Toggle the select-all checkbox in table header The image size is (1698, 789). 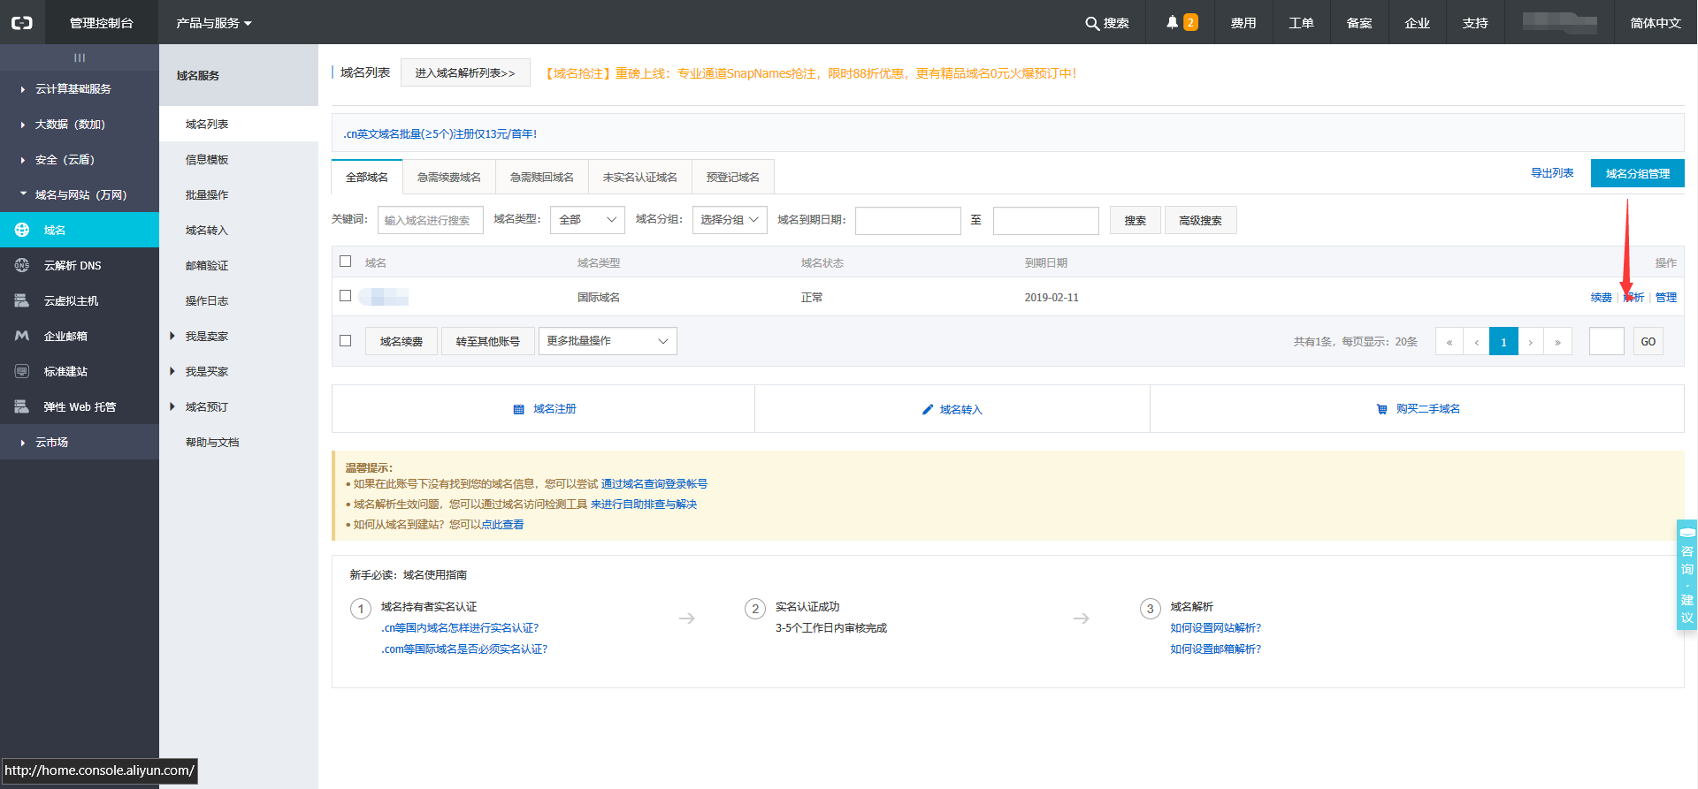tap(346, 262)
